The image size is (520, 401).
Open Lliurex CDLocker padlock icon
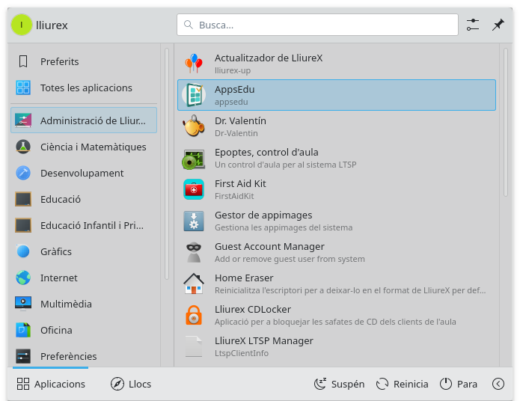click(x=194, y=316)
